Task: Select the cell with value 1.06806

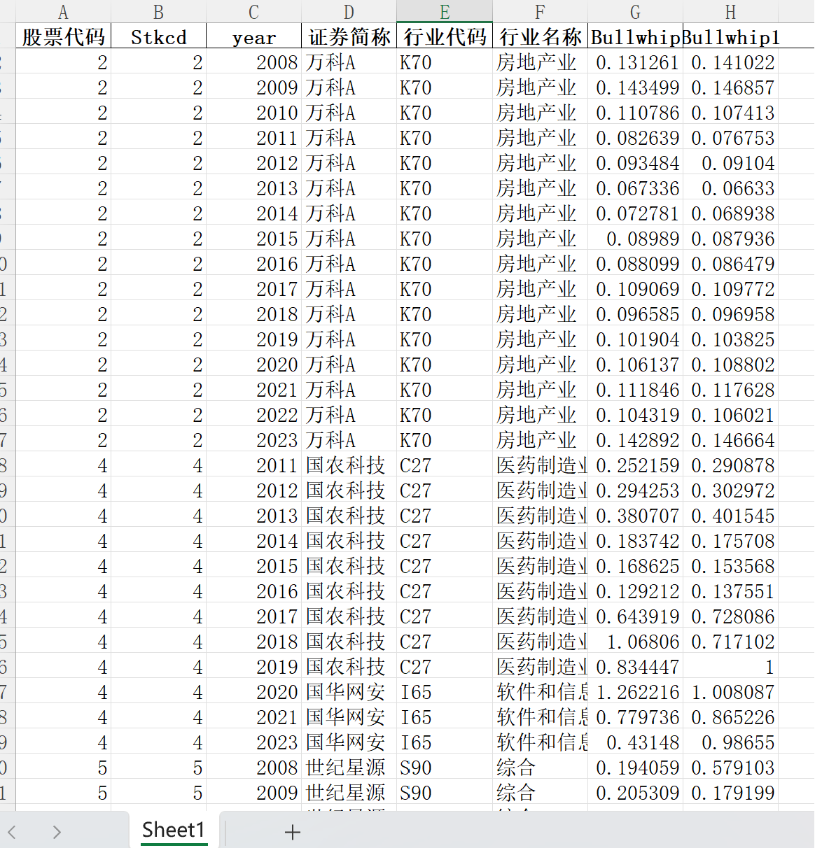Action: (x=635, y=642)
